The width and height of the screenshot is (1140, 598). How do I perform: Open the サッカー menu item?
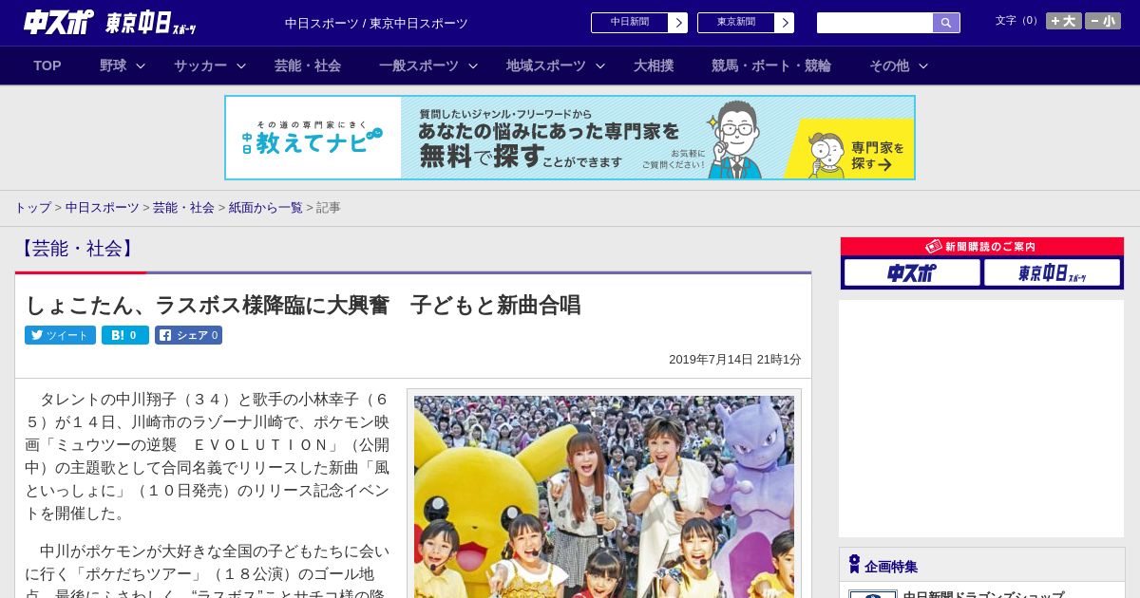(200, 65)
